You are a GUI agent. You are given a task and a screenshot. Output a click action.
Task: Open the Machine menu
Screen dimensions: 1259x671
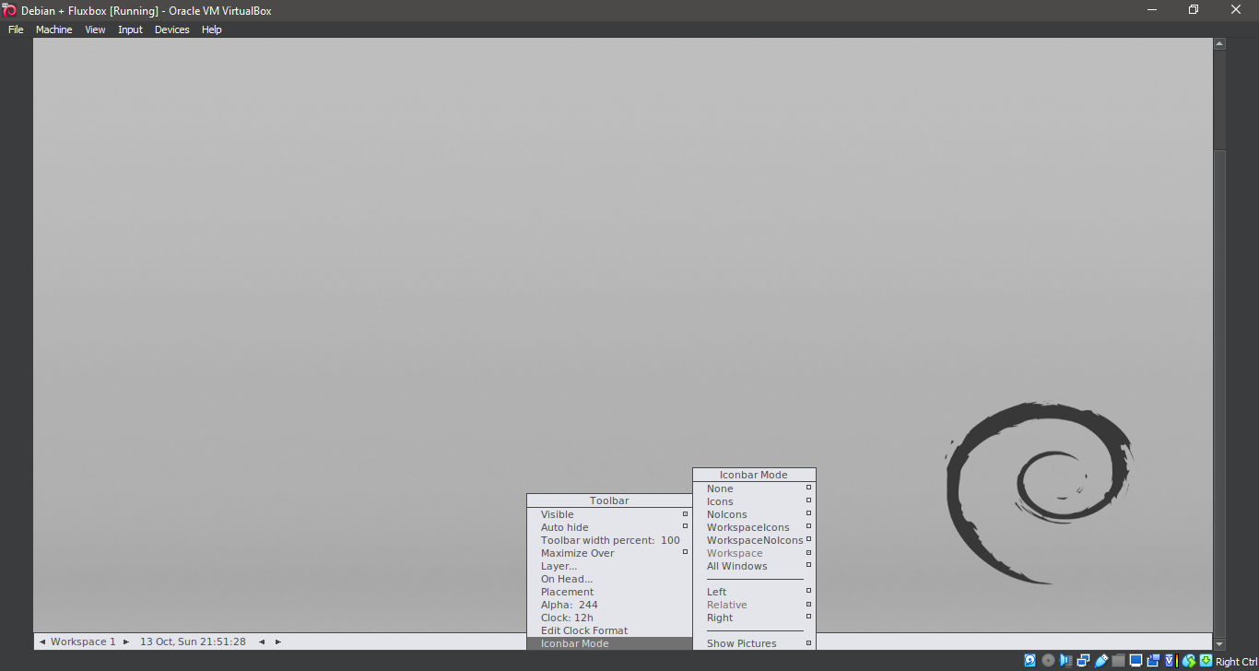pyautogui.click(x=53, y=29)
